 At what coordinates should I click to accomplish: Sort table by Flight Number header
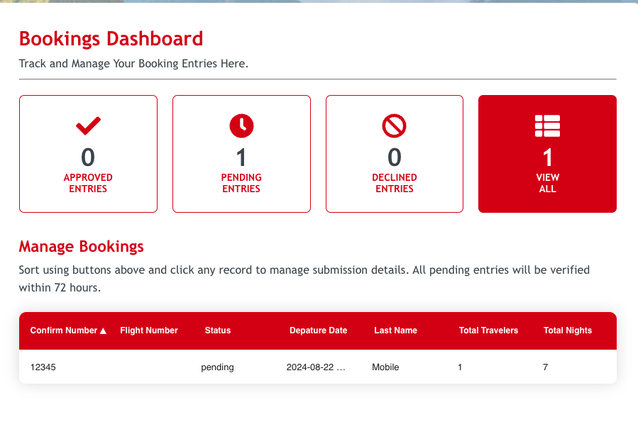coord(149,330)
